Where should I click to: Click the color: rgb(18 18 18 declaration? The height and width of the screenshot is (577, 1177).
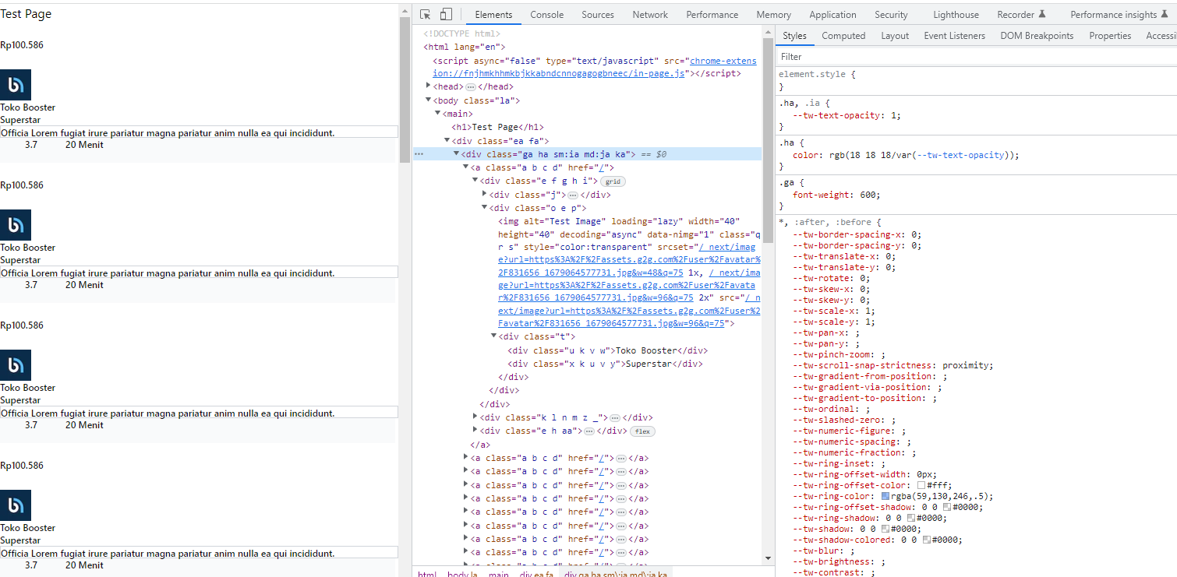pos(905,155)
